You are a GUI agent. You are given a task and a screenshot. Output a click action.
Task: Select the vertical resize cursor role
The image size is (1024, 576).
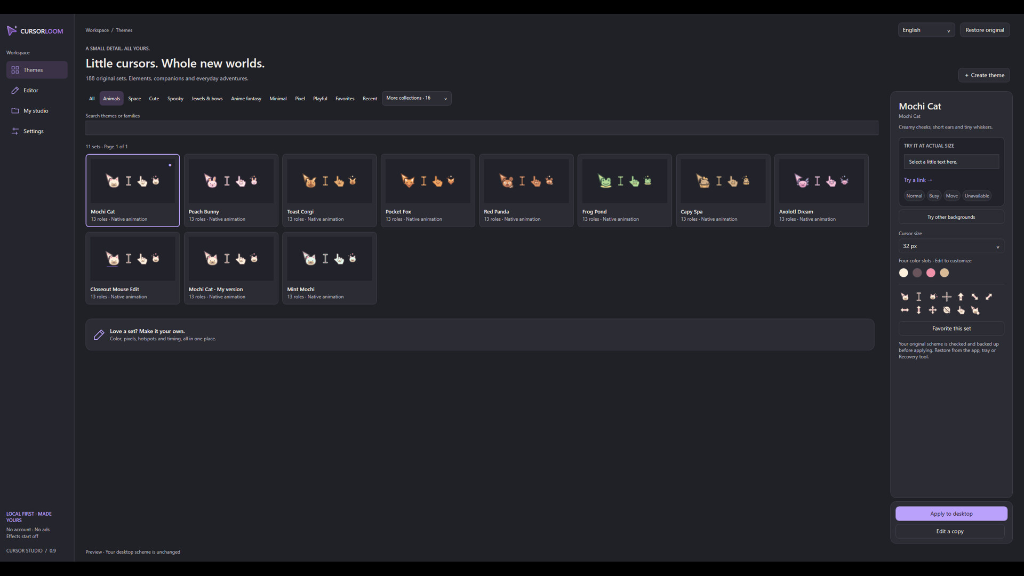(x=918, y=310)
